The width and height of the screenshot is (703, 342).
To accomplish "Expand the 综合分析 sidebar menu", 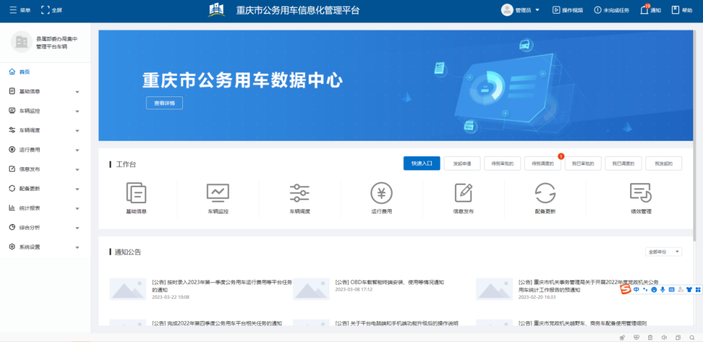I will point(46,227).
